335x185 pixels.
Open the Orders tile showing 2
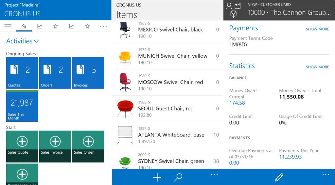(55, 73)
